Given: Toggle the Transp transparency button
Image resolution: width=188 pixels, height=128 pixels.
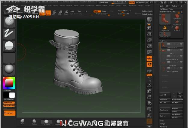Looking at the screenshot, I should tap(149, 115).
